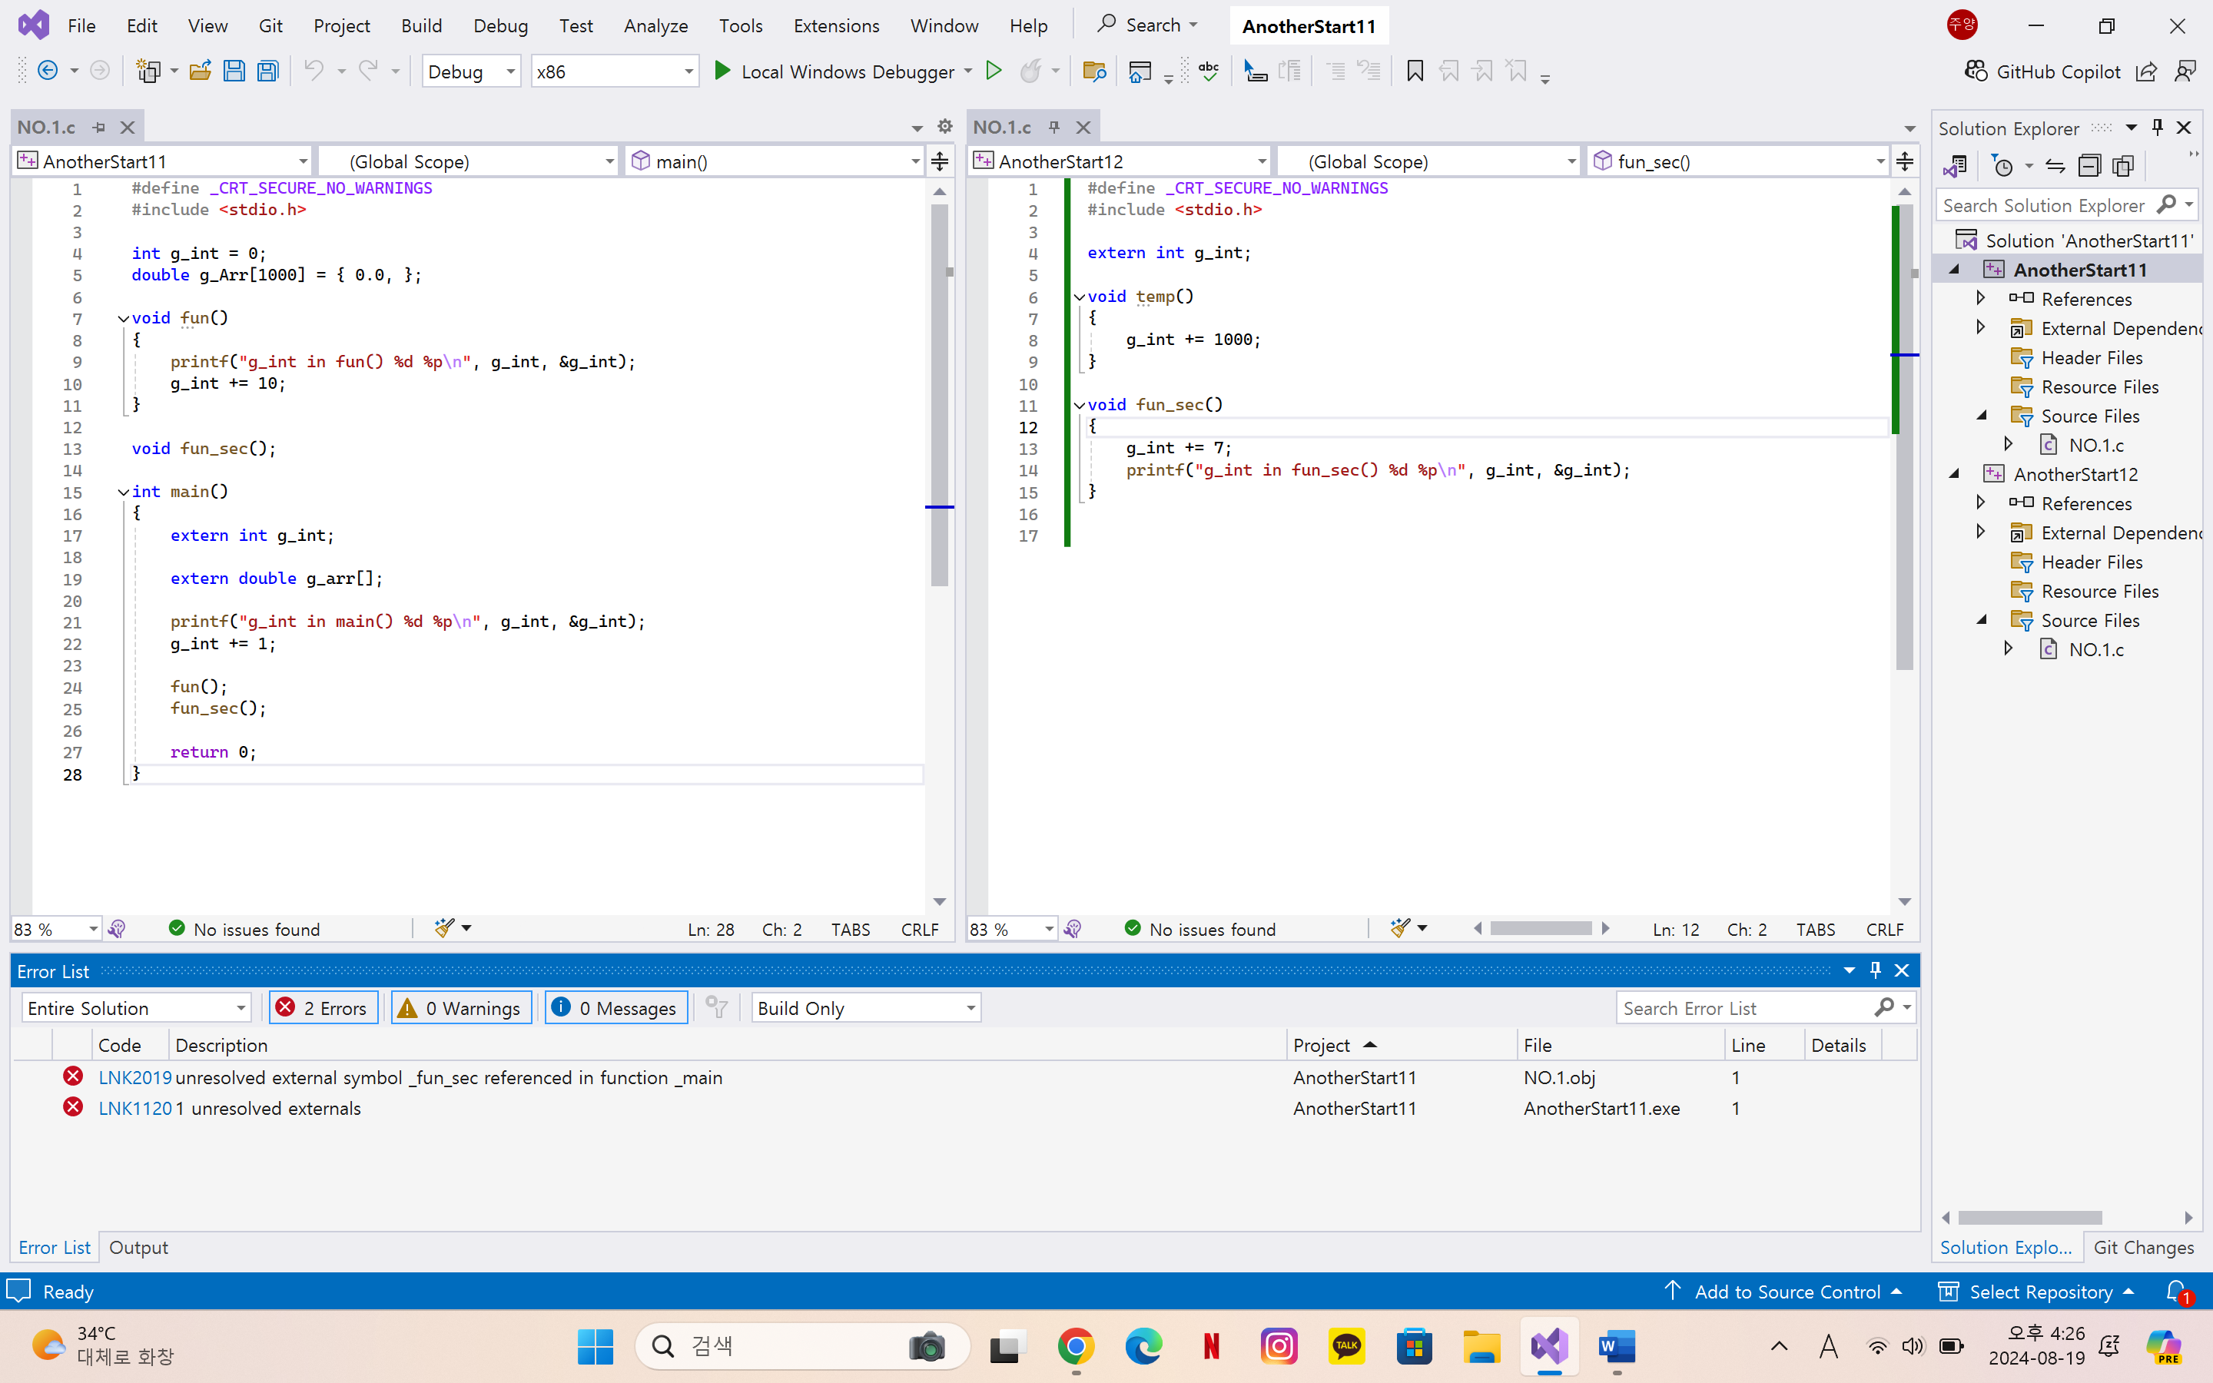Screen dimensions: 2213x1383
Task: Collapse Source Files folder under AnotherStart12
Action: [1982, 619]
